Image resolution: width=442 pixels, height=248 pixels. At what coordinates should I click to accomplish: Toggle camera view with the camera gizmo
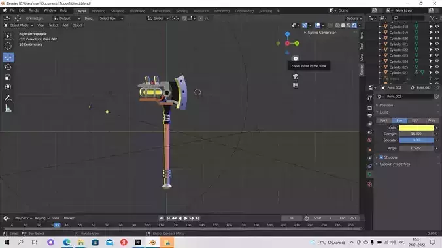pyautogui.click(x=295, y=76)
